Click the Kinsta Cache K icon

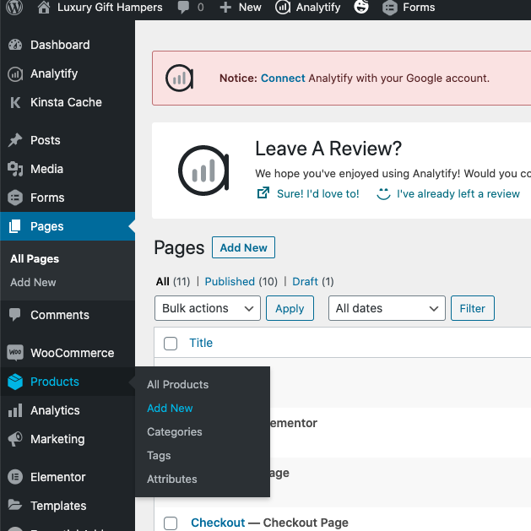[x=15, y=102]
